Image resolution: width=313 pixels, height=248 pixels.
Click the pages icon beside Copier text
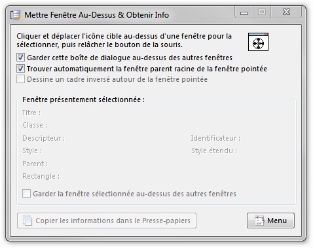click(28, 221)
